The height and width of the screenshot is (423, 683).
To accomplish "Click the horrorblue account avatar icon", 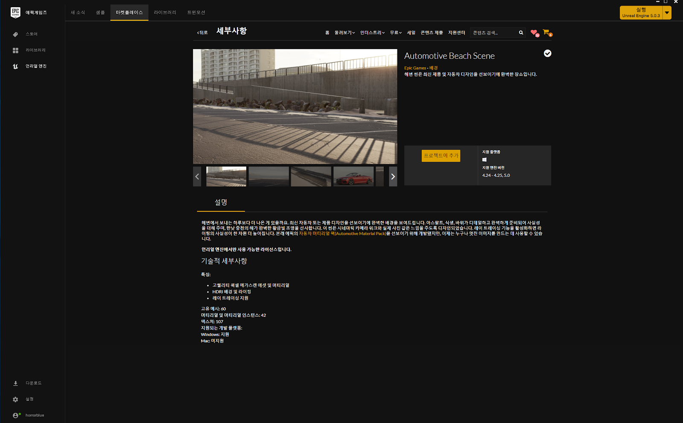I will pyautogui.click(x=15, y=415).
